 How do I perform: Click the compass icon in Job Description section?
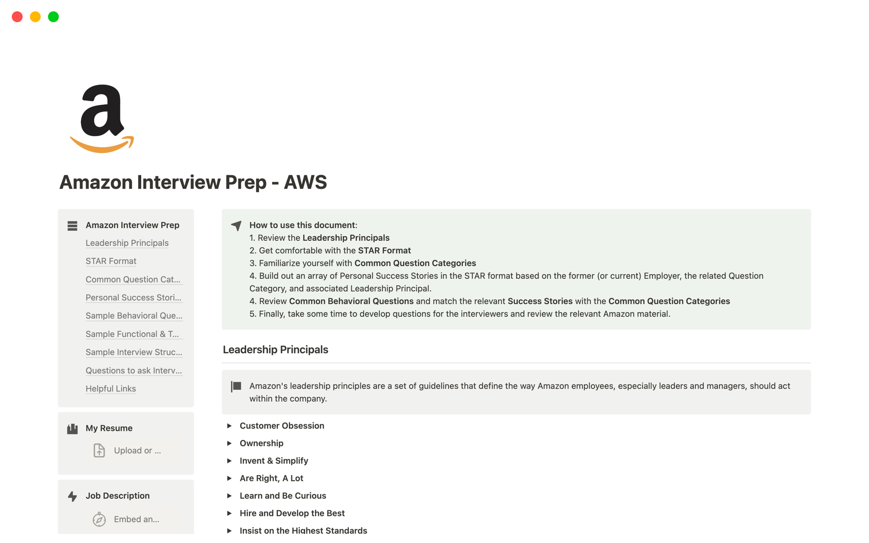tap(99, 519)
